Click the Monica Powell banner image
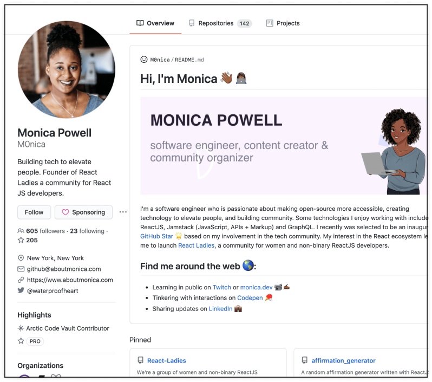 tap(284, 146)
